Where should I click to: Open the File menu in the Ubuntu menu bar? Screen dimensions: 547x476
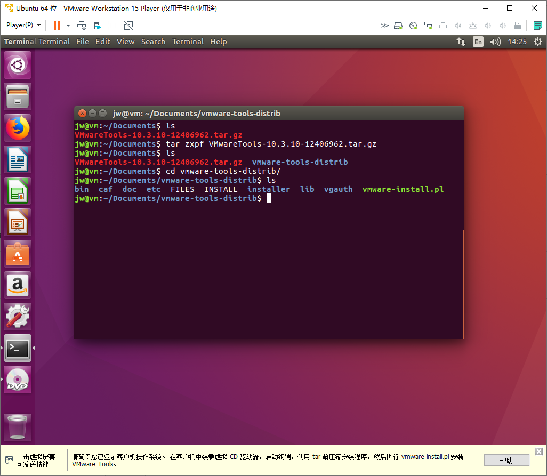[83, 42]
